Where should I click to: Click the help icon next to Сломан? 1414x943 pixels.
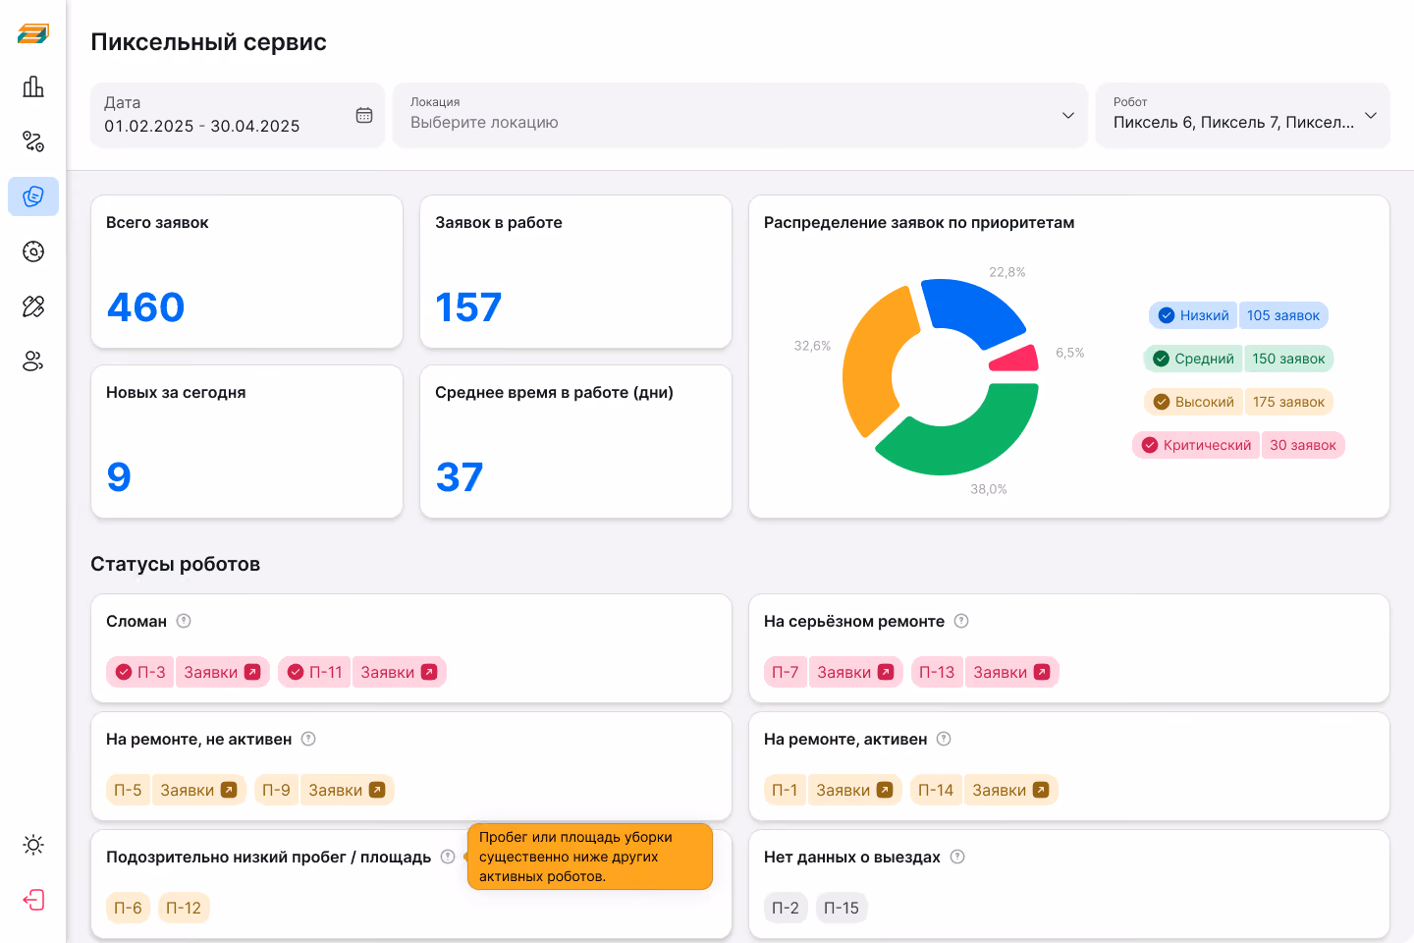coord(184,621)
